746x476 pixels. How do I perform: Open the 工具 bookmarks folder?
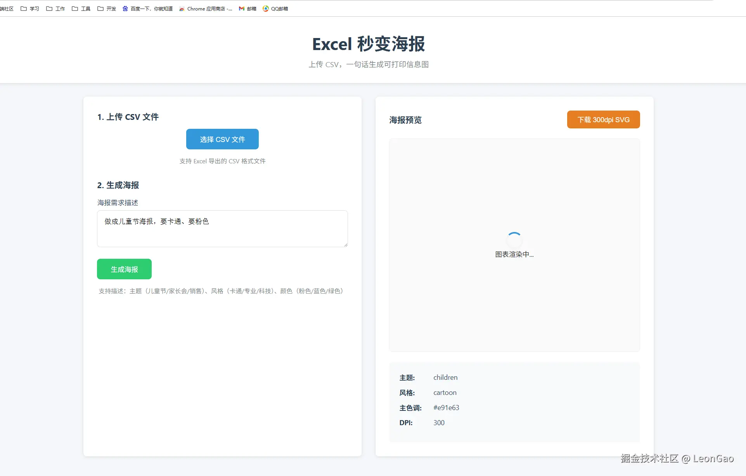(81, 9)
